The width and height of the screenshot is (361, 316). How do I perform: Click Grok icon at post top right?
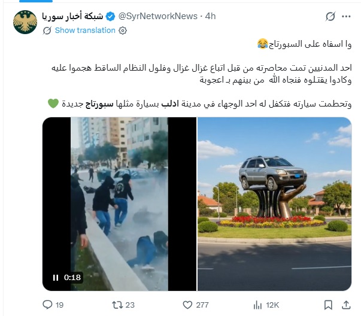click(330, 16)
